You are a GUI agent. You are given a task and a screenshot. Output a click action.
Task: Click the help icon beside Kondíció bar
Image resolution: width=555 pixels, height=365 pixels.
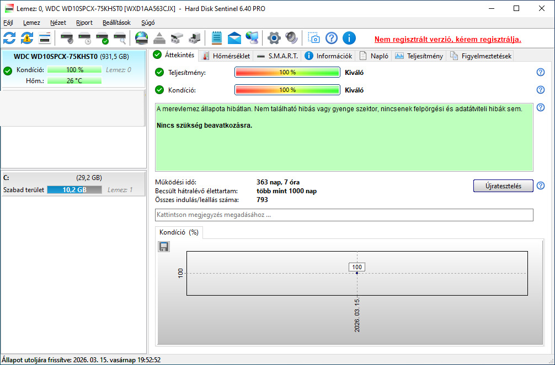[541, 90]
